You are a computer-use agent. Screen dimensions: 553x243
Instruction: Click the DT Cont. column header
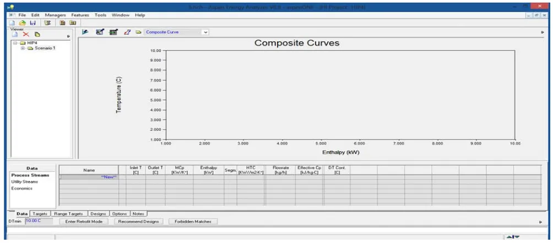pyautogui.click(x=337, y=170)
